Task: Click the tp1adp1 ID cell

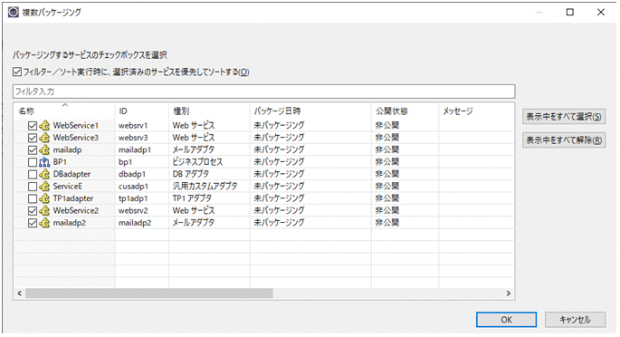Action: point(133,198)
